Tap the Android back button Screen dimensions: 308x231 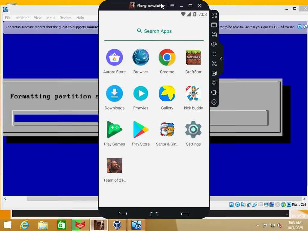point(123,214)
